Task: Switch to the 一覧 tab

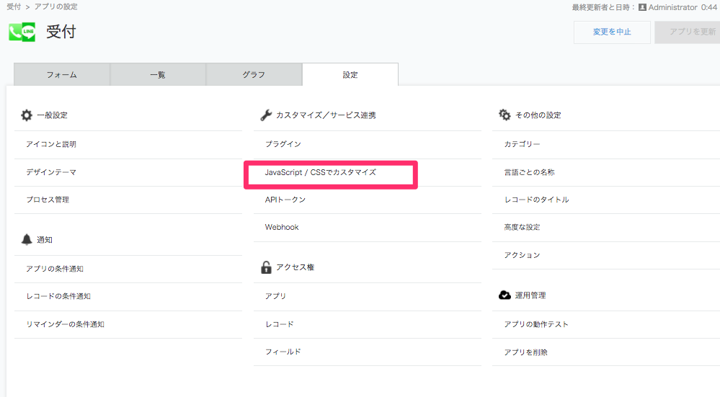Action: pyautogui.click(x=158, y=74)
